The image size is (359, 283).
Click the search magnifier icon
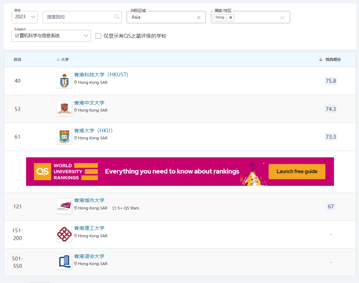coord(117,17)
